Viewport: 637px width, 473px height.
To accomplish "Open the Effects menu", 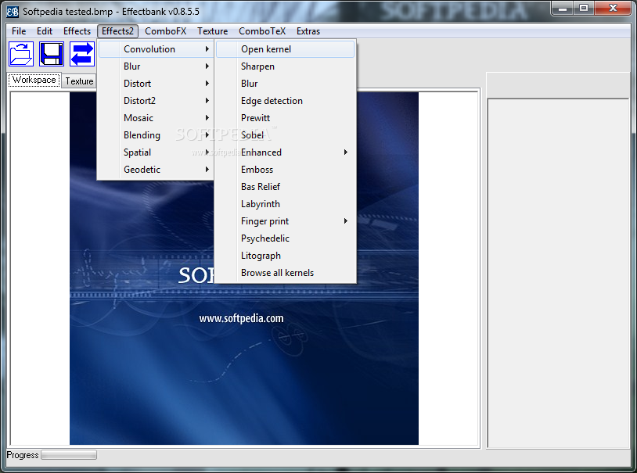I will coord(77,31).
